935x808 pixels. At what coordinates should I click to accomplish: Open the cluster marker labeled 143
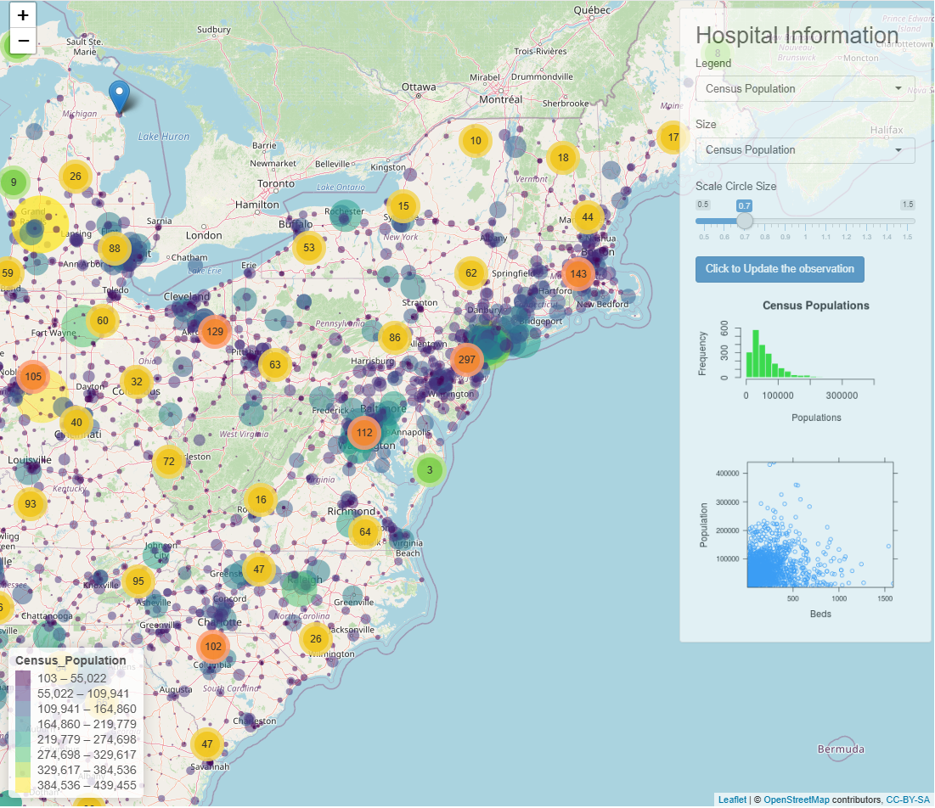(x=577, y=273)
